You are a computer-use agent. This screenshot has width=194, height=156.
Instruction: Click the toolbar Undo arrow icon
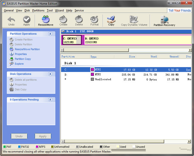11,19
